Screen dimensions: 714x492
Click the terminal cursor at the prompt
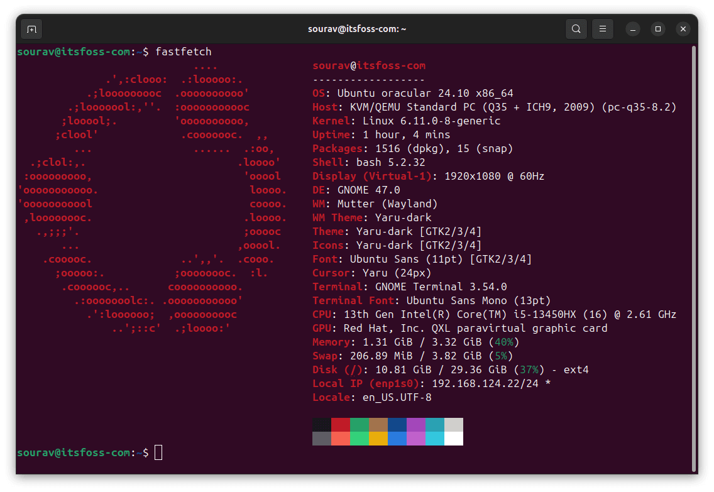coord(158,452)
